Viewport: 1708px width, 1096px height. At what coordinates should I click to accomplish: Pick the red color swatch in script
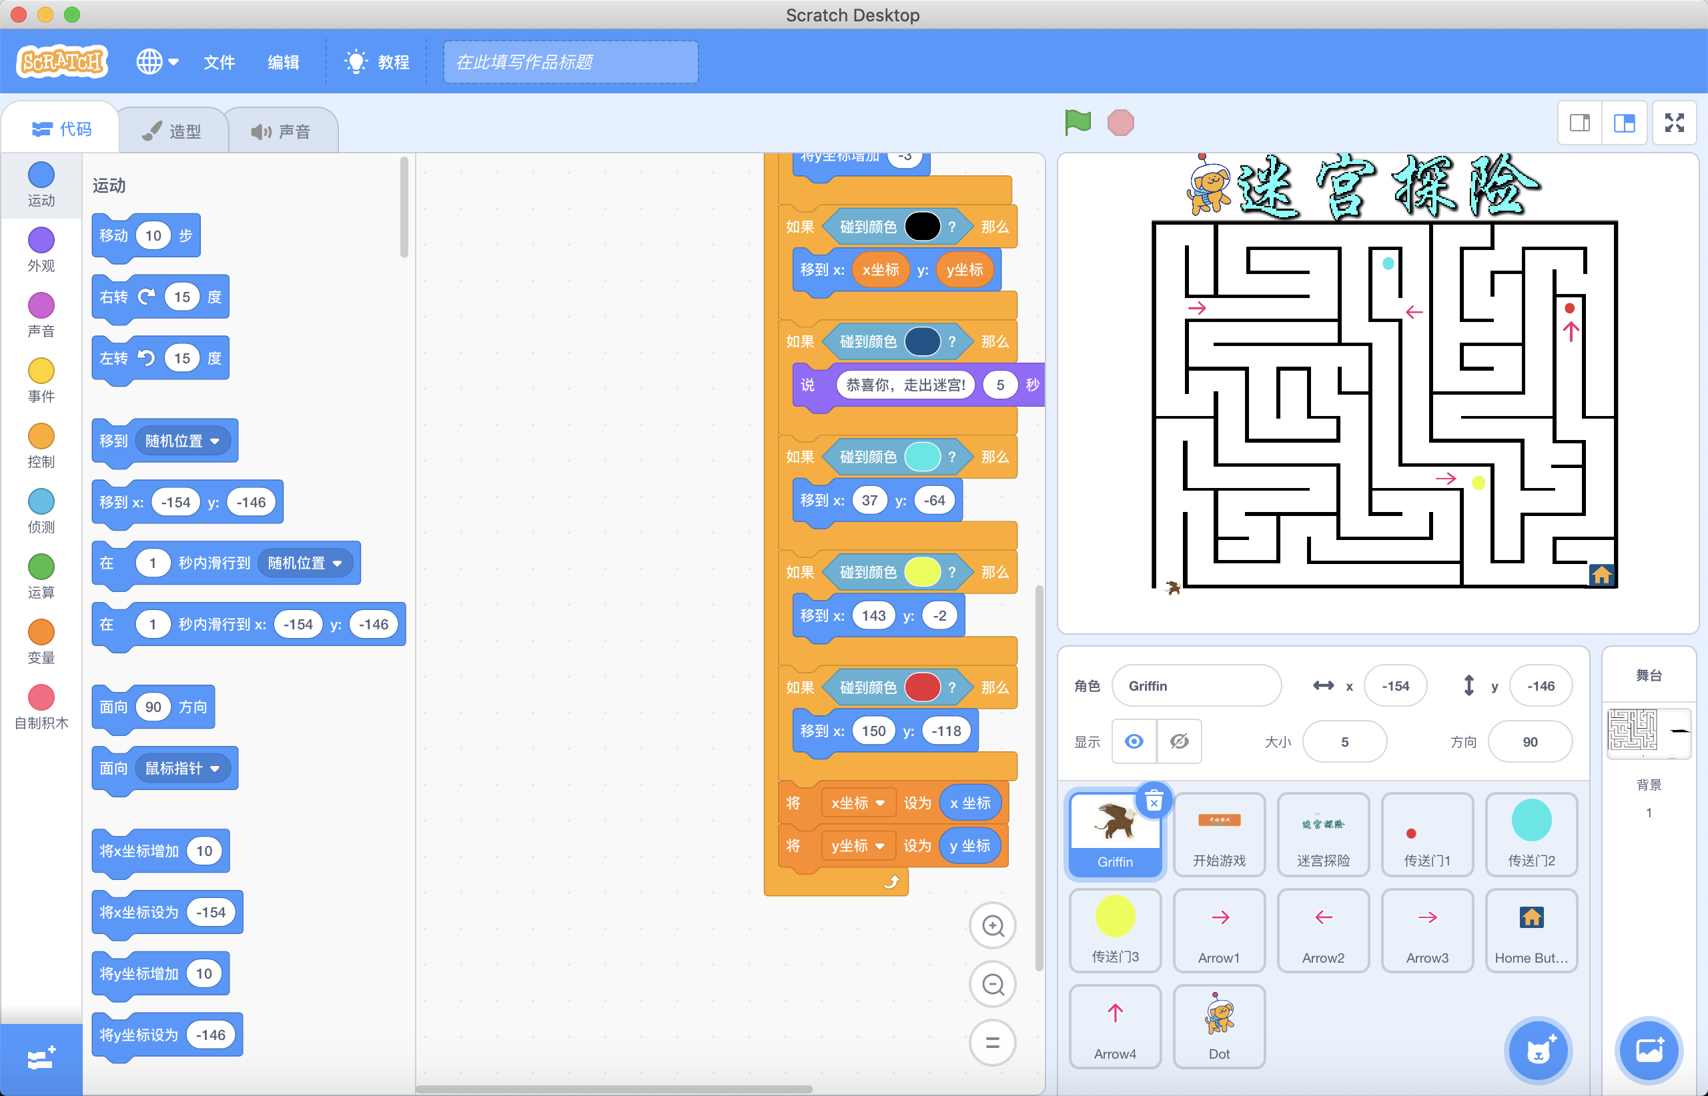pyautogui.click(x=922, y=687)
